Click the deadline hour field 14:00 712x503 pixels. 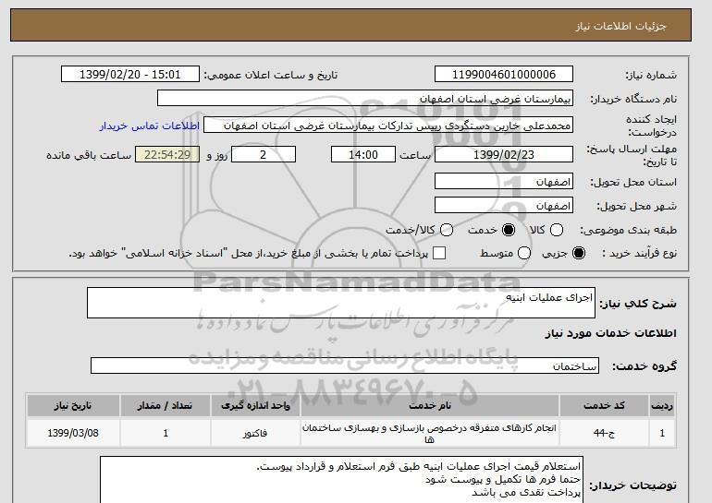[363, 154]
